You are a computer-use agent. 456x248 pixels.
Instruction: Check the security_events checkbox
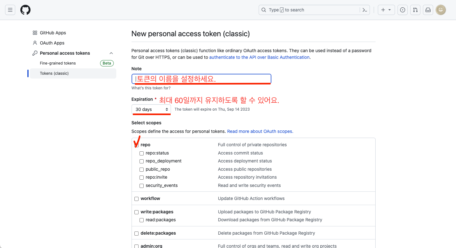142,186
